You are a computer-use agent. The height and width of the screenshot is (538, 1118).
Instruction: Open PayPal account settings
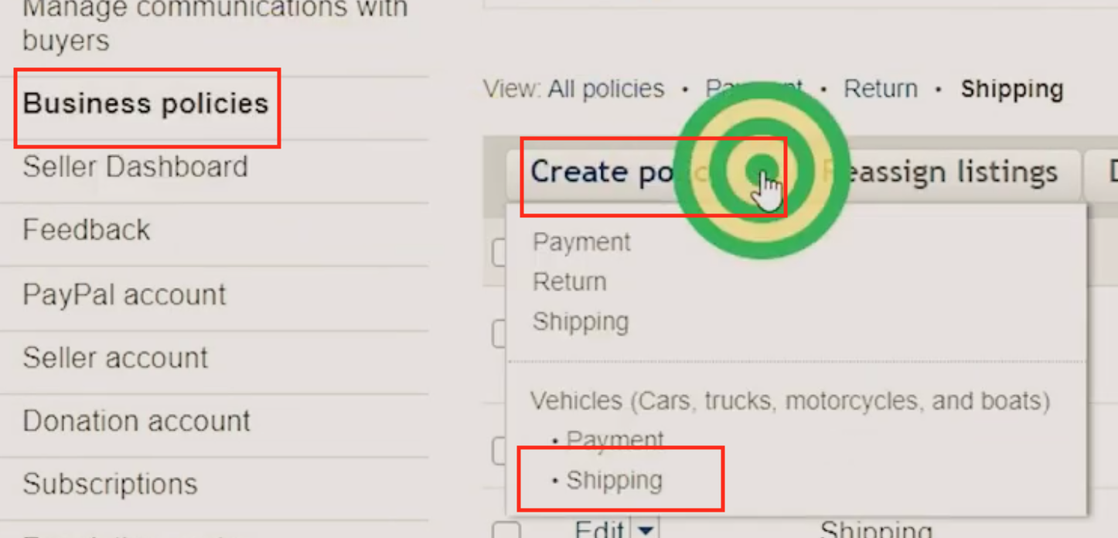(124, 295)
